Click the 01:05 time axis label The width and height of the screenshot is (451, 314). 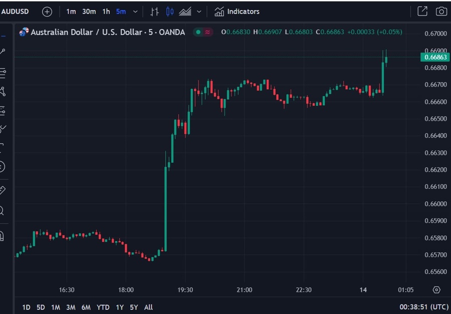coord(406,290)
